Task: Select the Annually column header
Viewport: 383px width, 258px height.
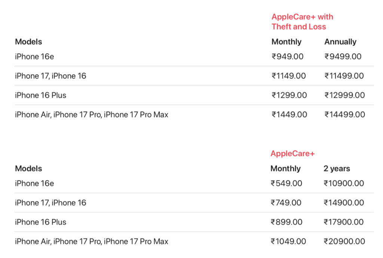Action: [340, 42]
